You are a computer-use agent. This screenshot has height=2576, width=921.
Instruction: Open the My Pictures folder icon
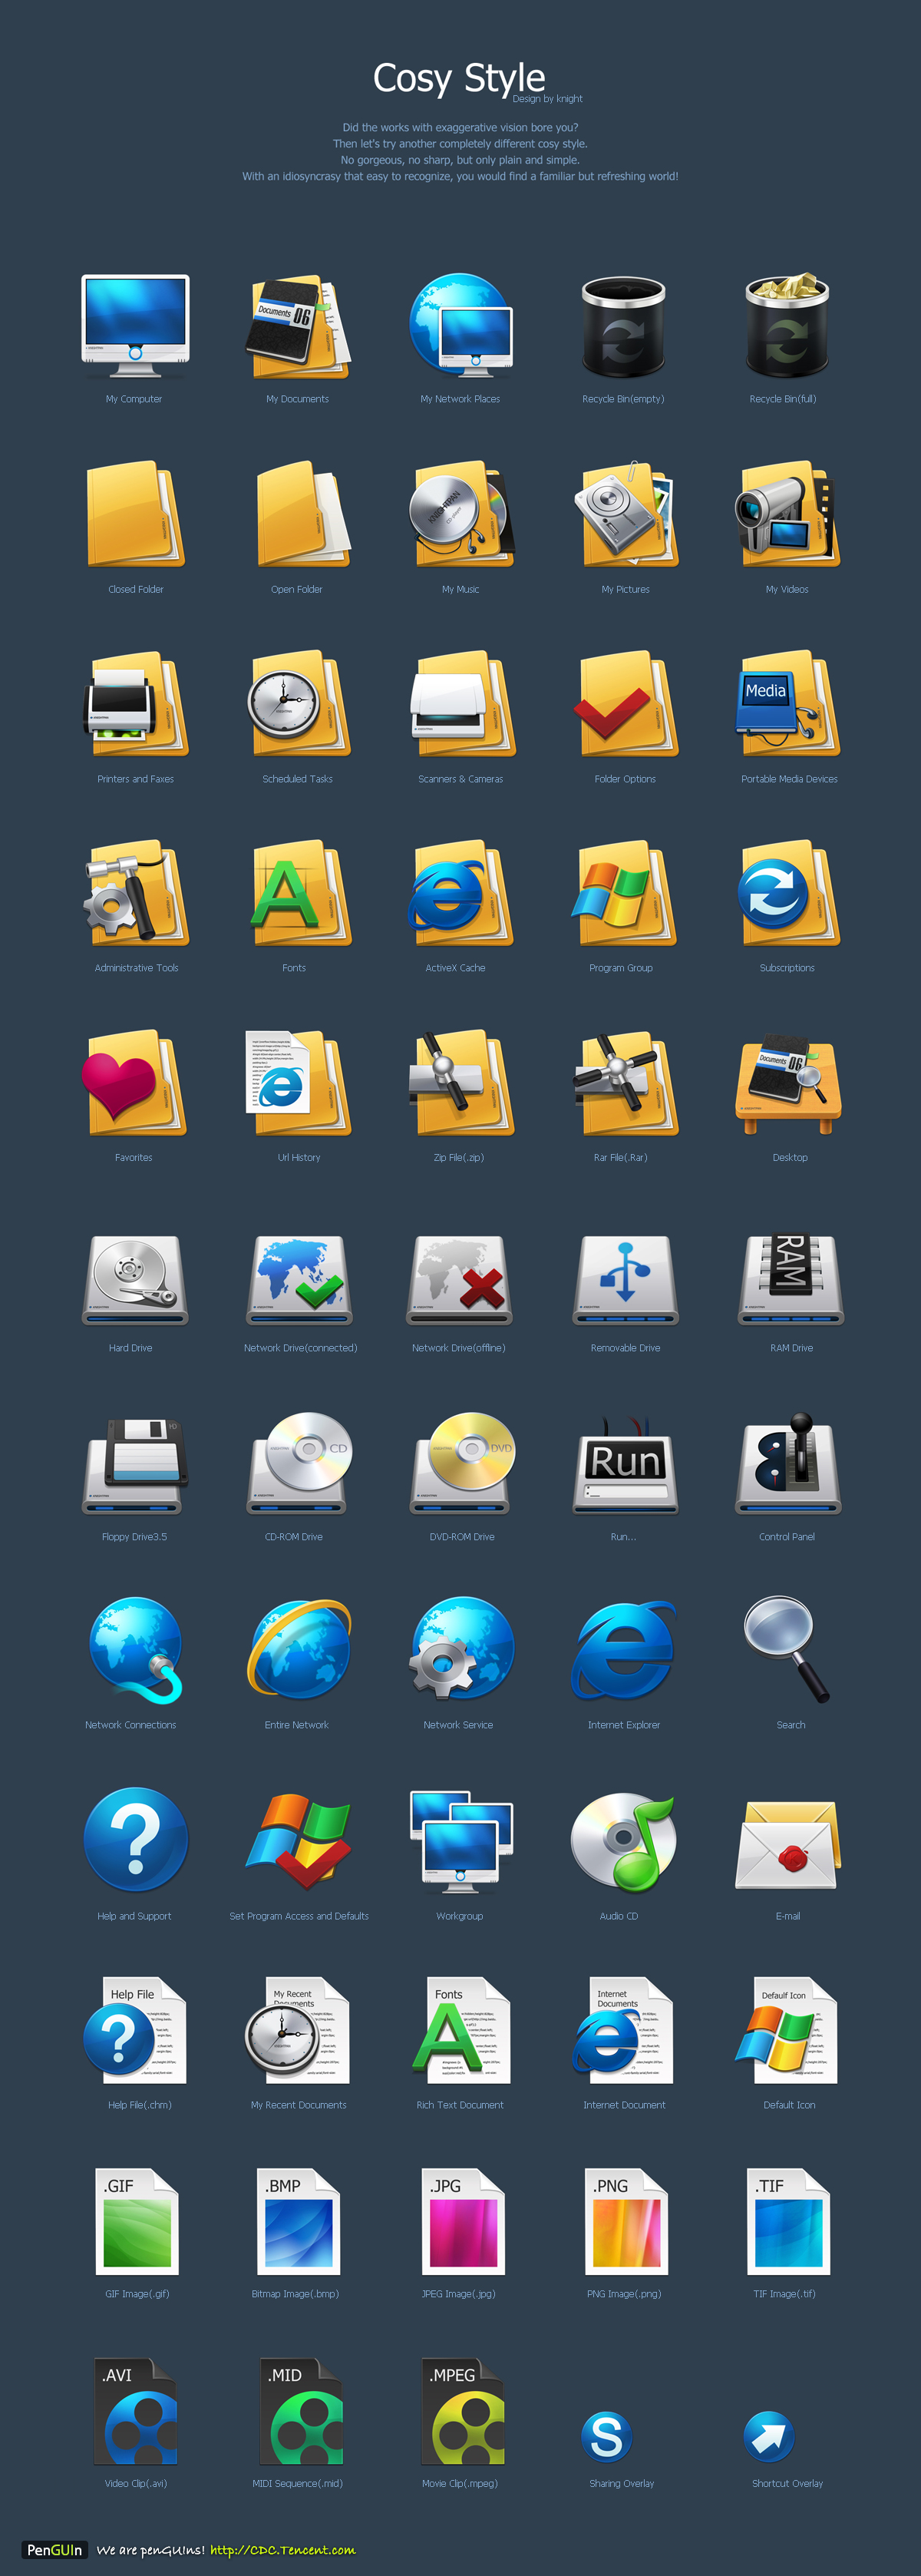click(x=626, y=514)
